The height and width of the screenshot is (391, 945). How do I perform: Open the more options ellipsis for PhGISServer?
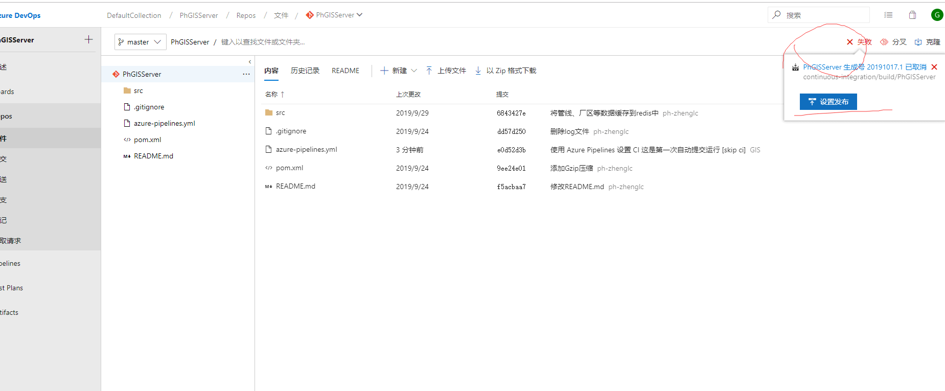[246, 74]
